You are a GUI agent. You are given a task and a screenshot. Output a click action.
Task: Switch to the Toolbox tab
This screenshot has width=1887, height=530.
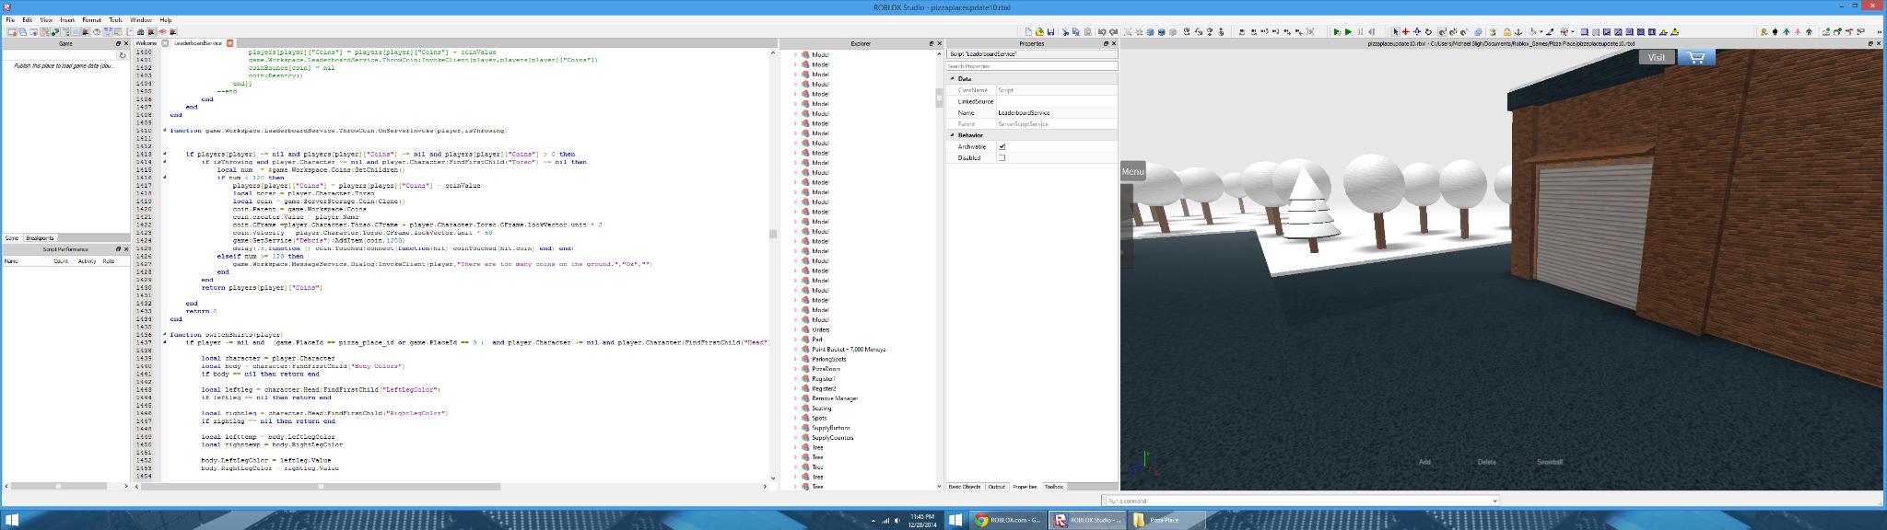1053,487
